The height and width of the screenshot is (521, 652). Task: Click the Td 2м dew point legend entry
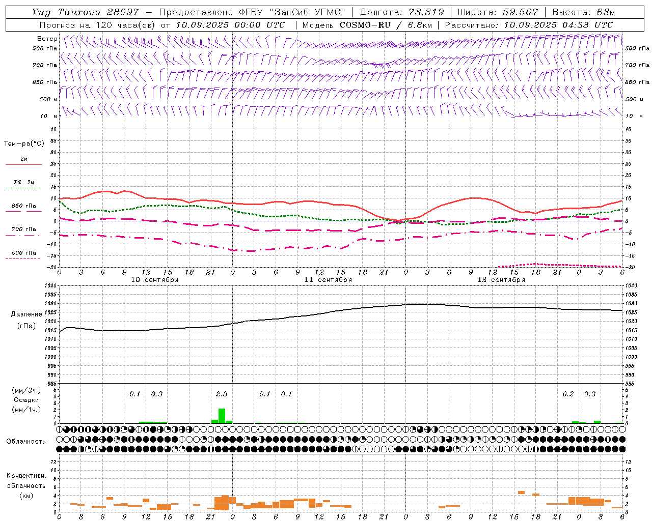click(x=24, y=182)
